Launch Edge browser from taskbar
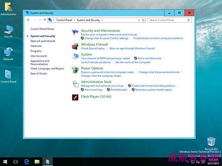Screen dimensions: 222x166 click(27, 162)
